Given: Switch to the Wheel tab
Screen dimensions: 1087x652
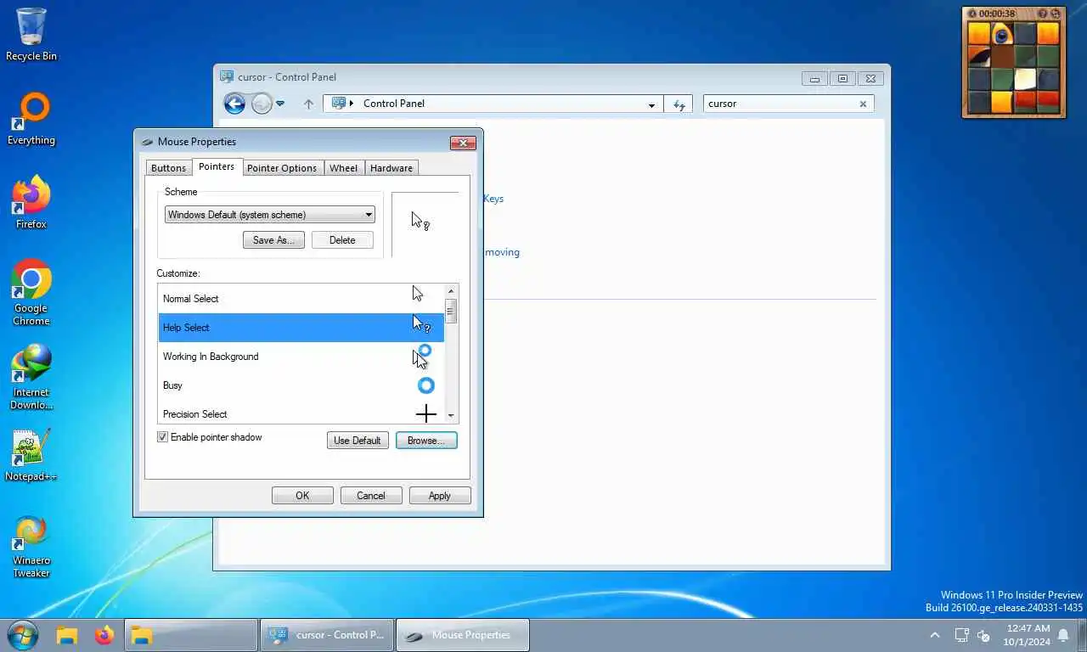Looking at the screenshot, I should point(343,168).
